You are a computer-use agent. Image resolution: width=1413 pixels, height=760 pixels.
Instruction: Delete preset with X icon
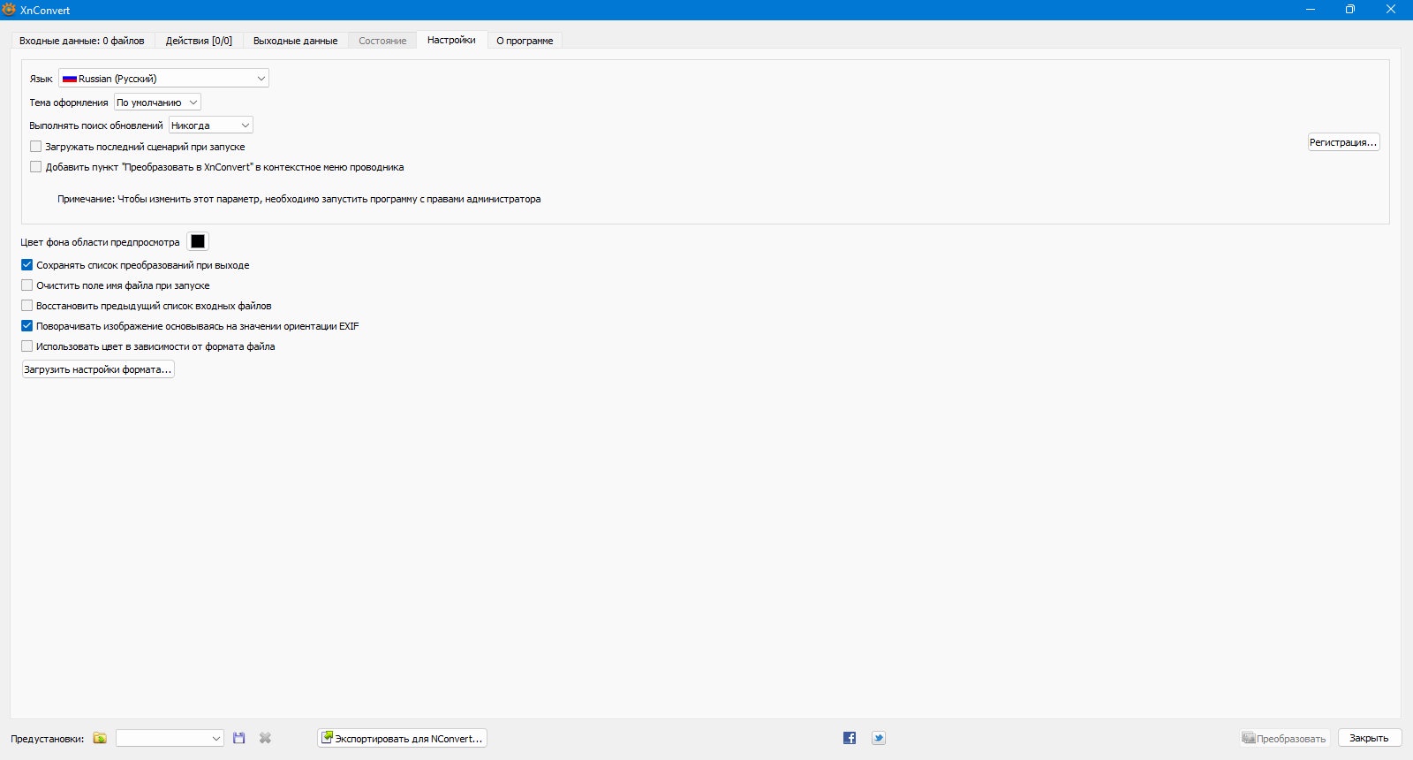[x=265, y=738]
